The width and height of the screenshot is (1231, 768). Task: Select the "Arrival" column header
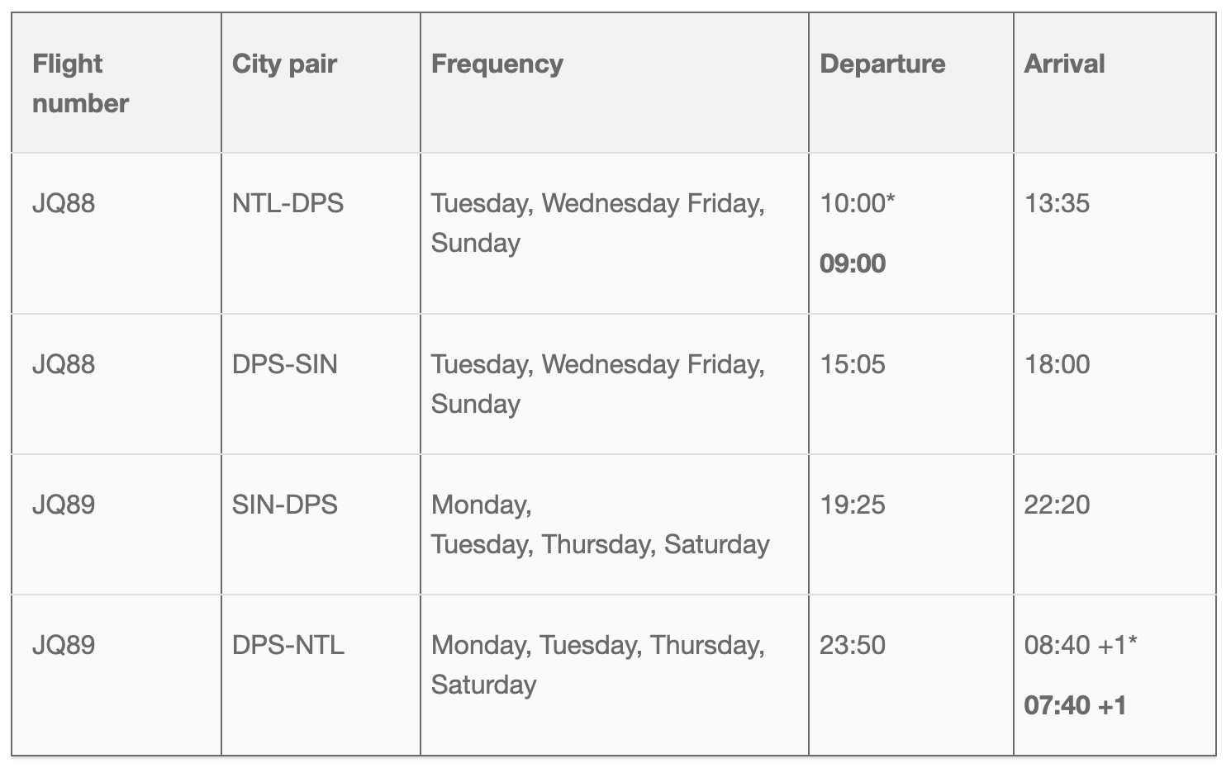(1064, 64)
